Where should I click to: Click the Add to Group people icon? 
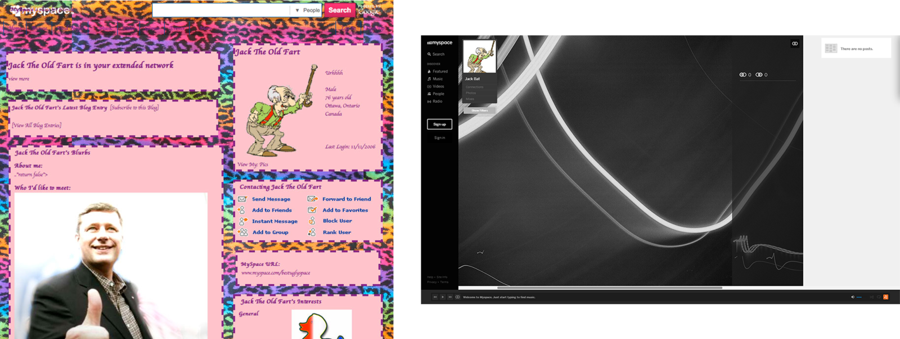243,232
